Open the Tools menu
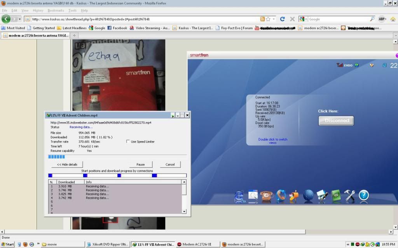 point(72,10)
